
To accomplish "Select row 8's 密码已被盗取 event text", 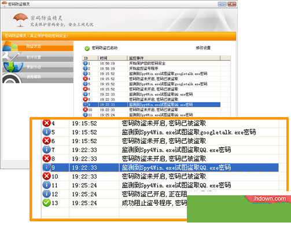I will pos(153,99).
